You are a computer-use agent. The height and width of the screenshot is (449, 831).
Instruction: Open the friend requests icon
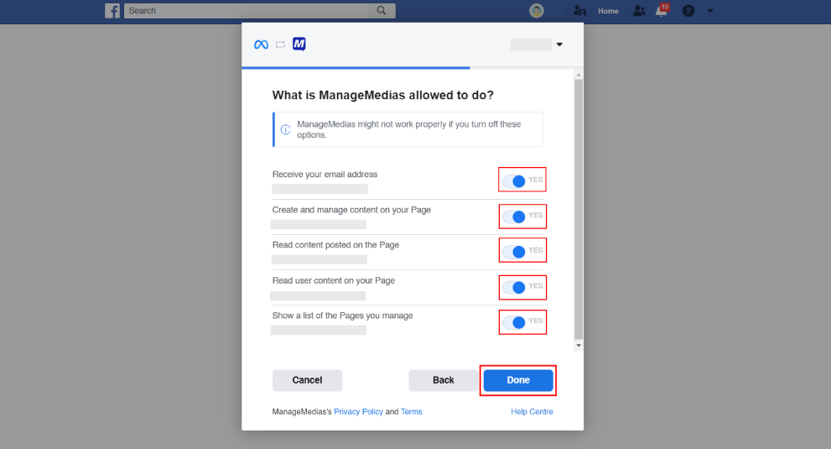pyautogui.click(x=639, y=11)
